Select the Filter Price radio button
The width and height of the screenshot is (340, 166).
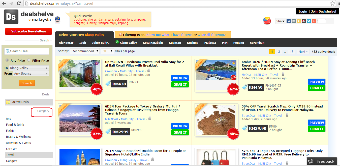pyautogui.click(x=29, y=60)
